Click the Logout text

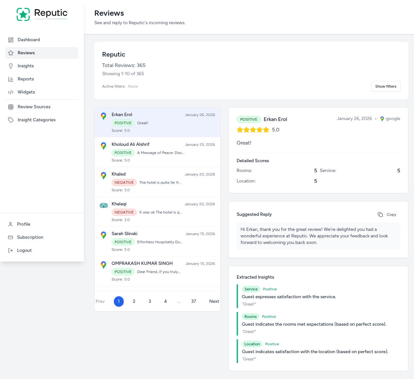[x=24, y=250]
